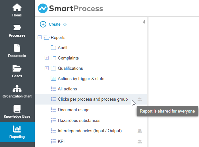Select the Document usage report
Viewport: 199px width, 147px height.
point(73,110)
